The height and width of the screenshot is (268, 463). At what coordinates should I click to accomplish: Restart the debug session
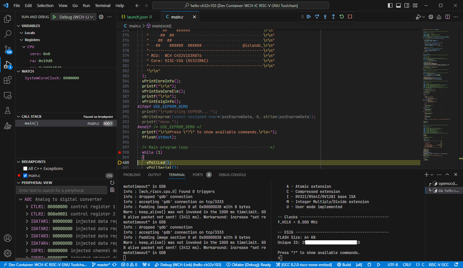tap(342, 17)
